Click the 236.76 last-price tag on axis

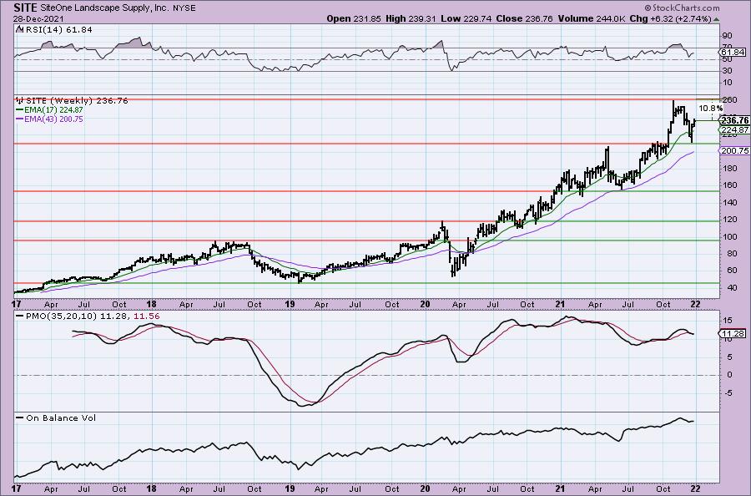[734, 120]
